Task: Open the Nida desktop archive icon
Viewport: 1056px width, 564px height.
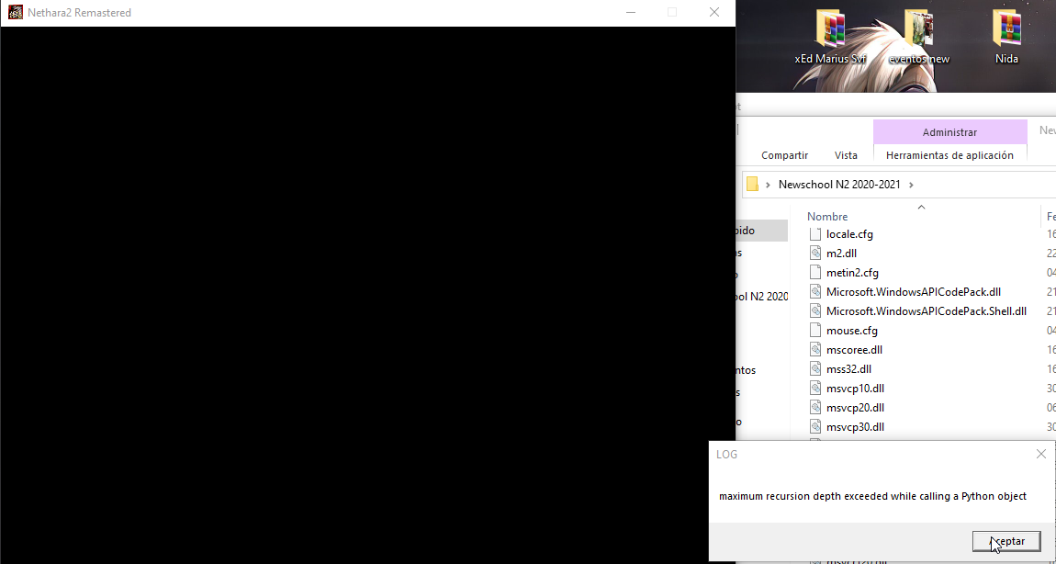Action: tap(1006, 37)
